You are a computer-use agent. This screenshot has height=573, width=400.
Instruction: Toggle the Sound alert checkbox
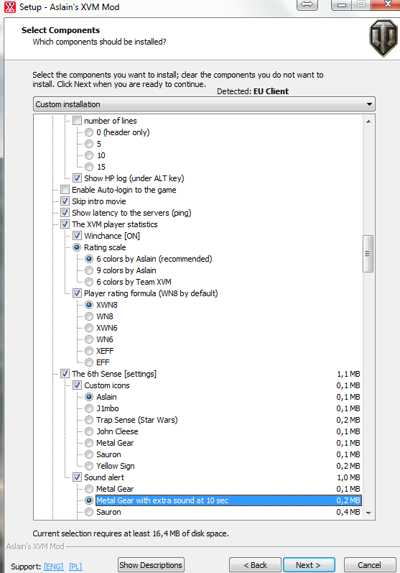[x=77, y=477]
